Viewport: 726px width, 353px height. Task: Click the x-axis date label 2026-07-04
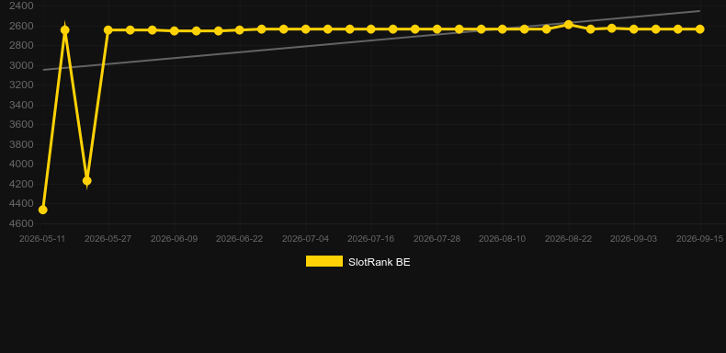(306, 239)
